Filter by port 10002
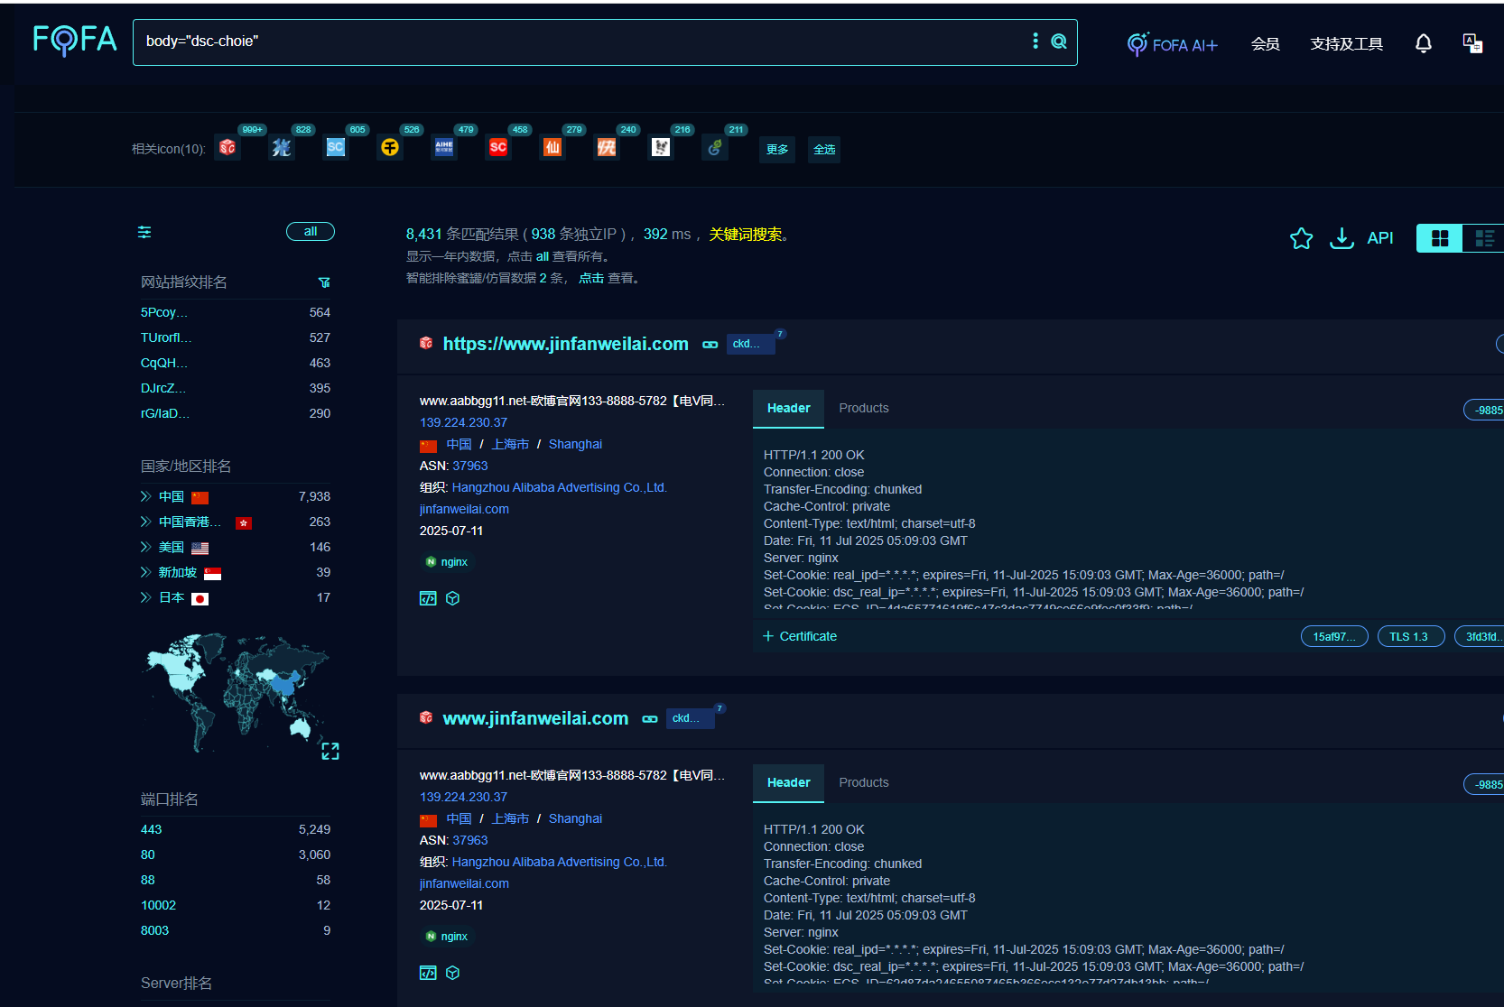This screenshot has height=1007, width=1504. 158,905
